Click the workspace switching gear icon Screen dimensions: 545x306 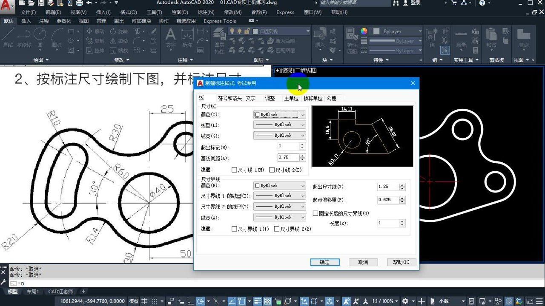405,301
